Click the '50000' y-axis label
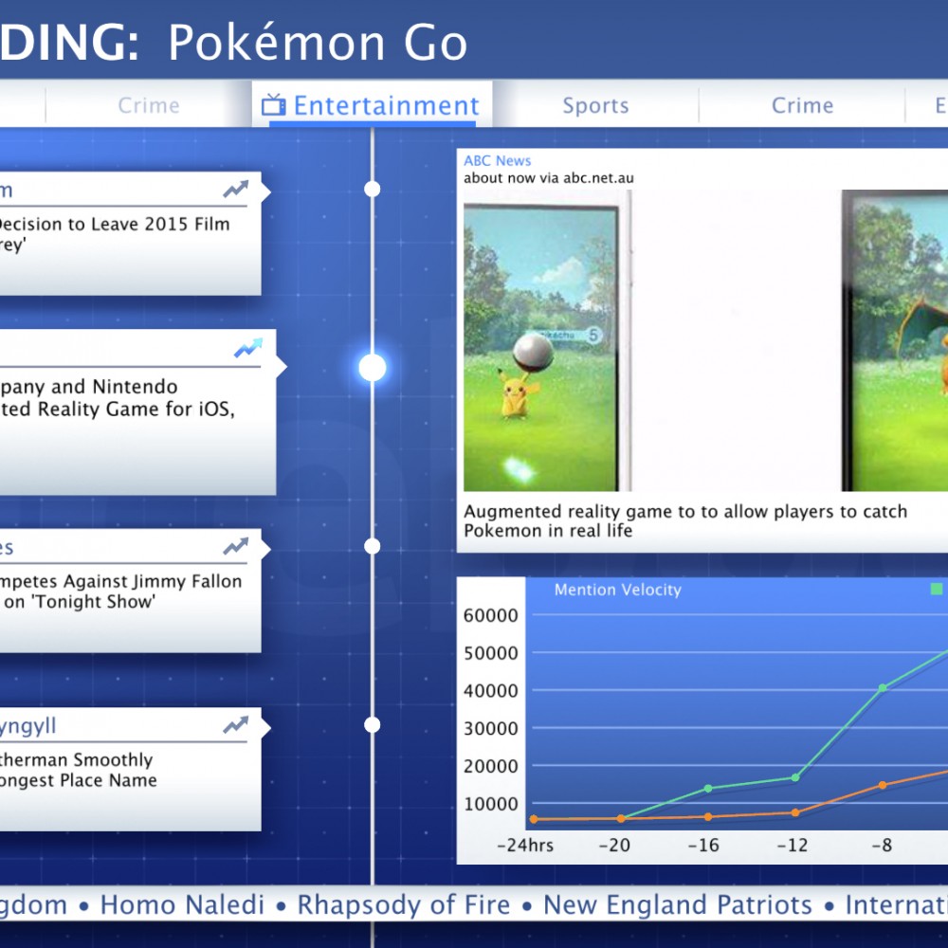 coord(490,653)
